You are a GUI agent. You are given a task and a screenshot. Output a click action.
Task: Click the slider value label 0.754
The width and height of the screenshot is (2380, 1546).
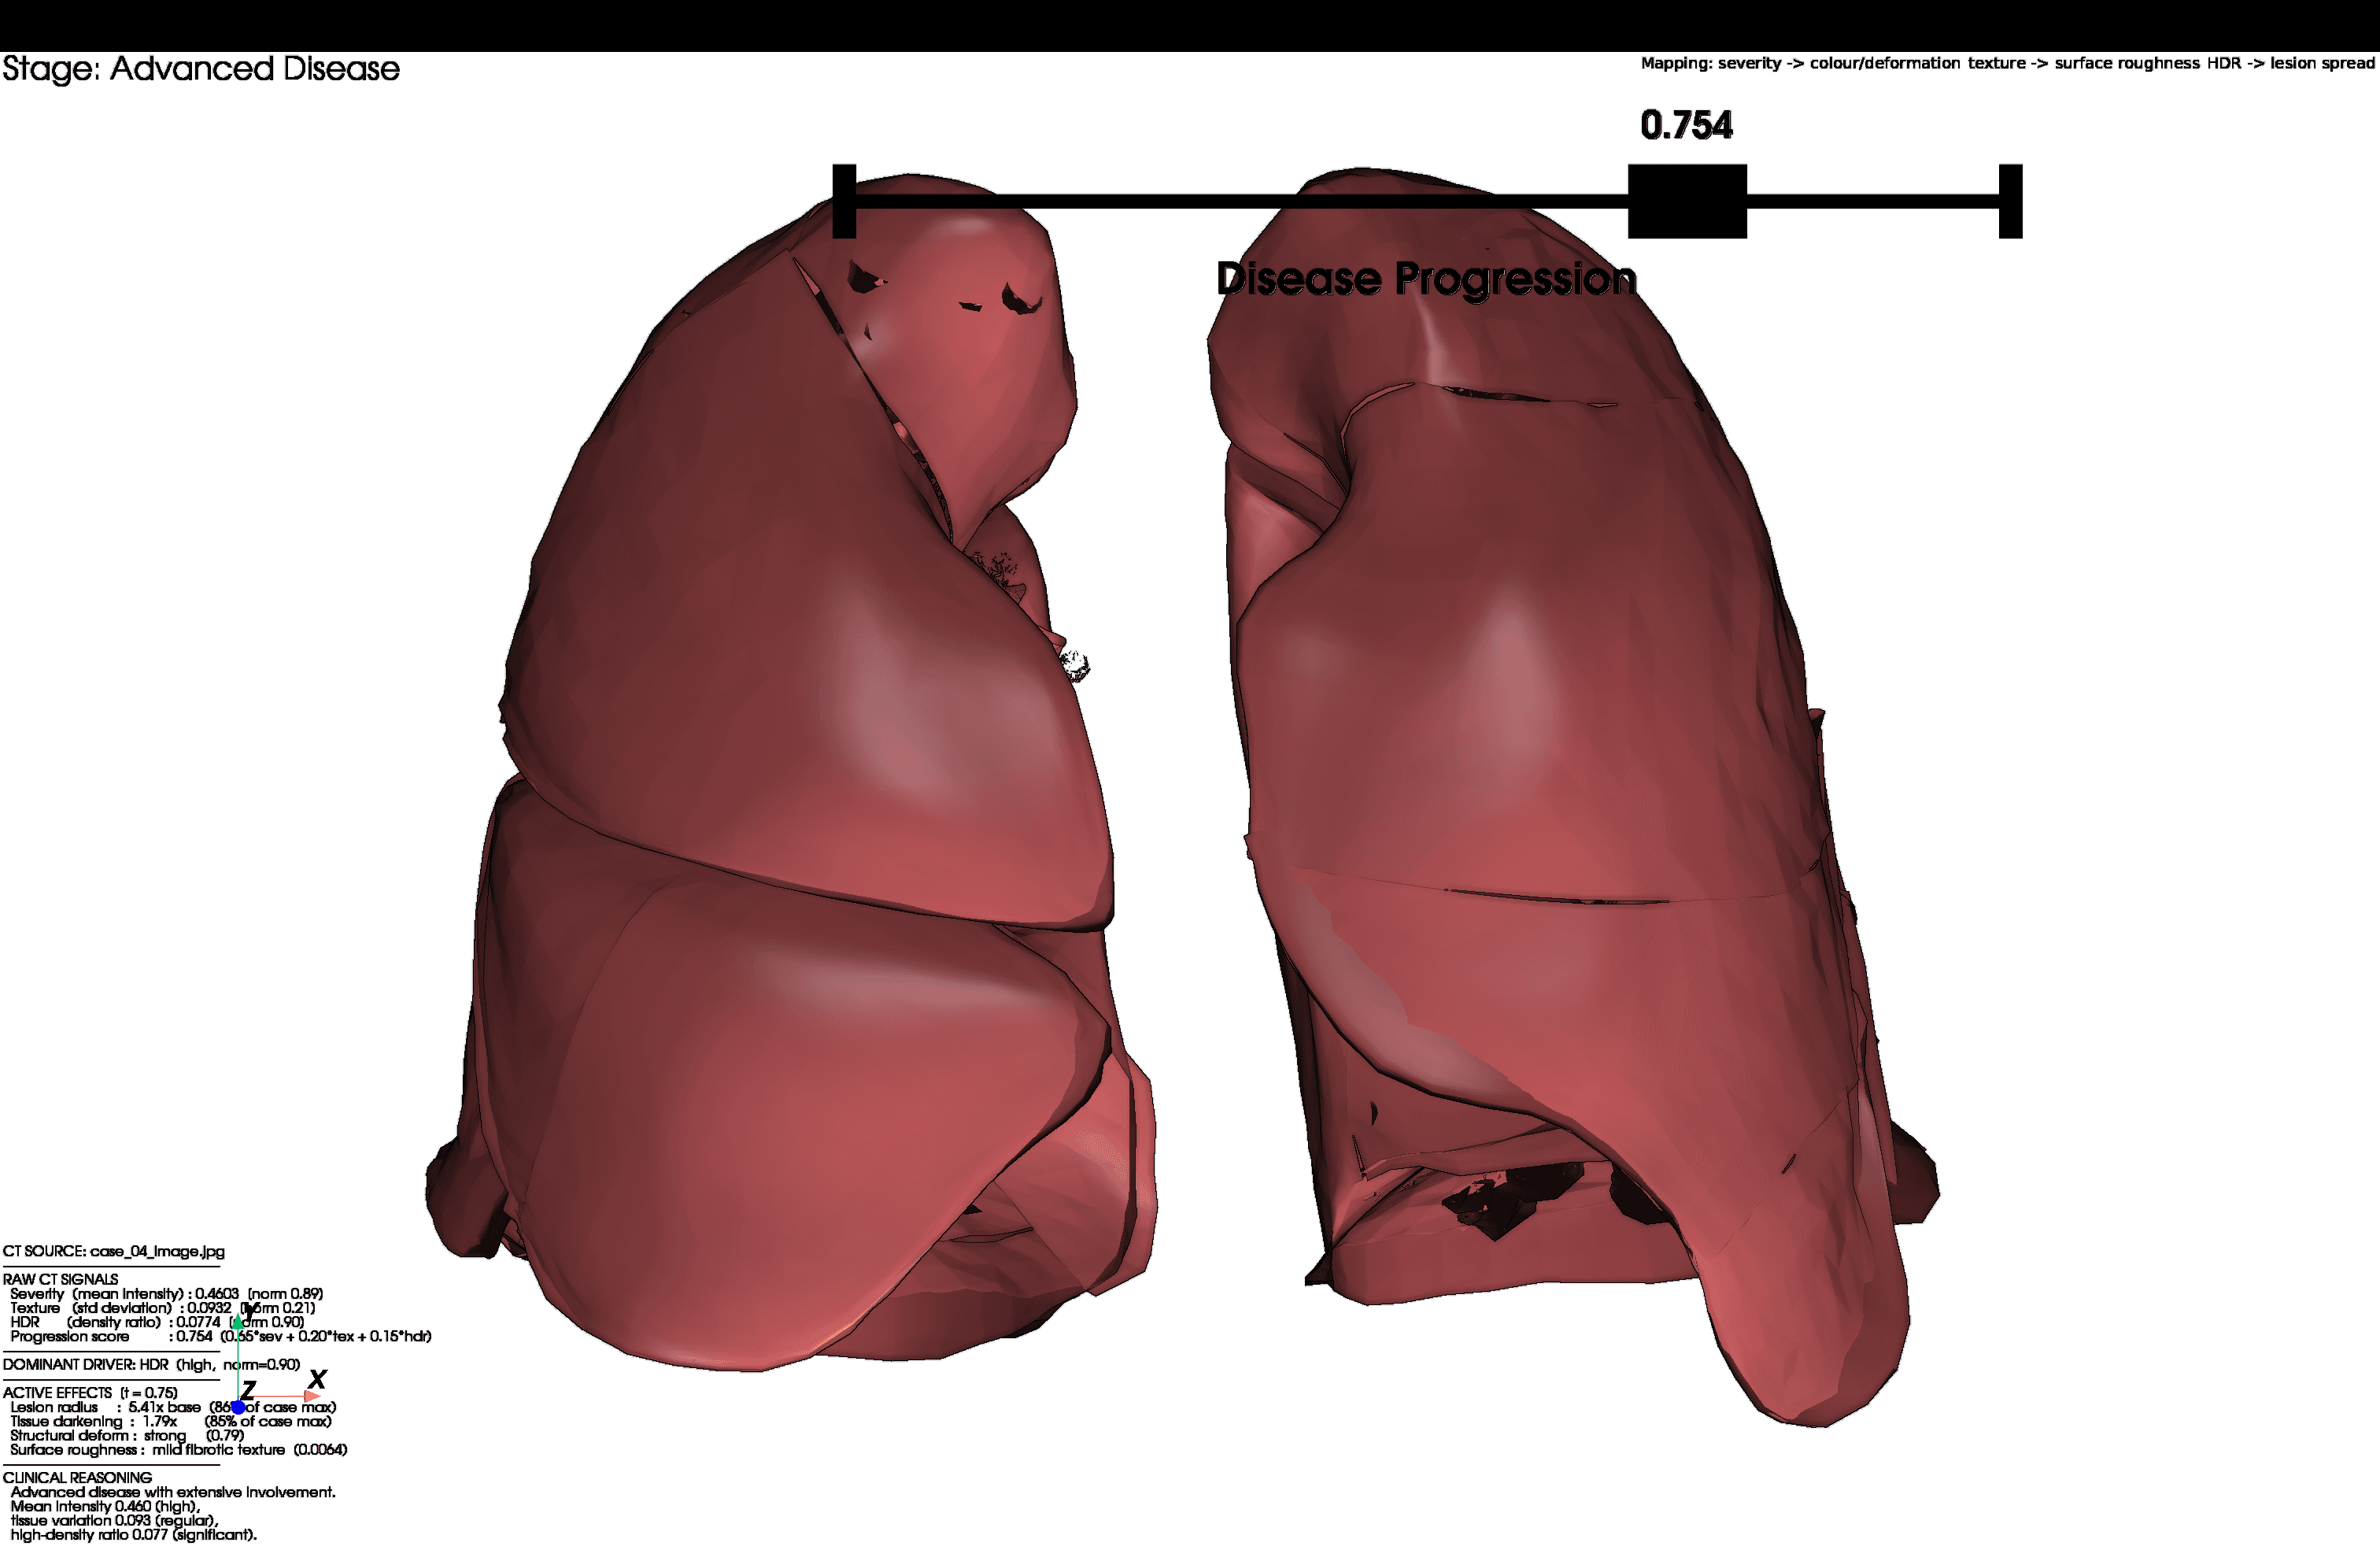pyautogui.click(x=1686, y=125)
